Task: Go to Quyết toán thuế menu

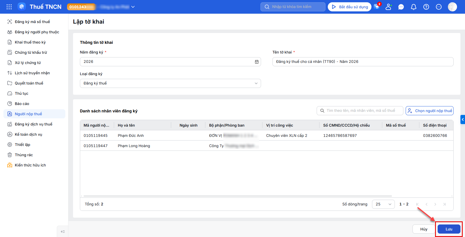Action: (x=29, y=83)
